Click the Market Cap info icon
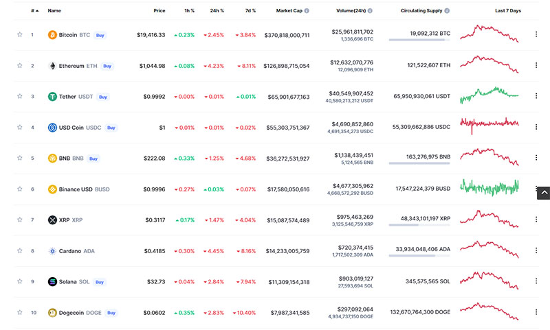The width and height of the screenshot is (550, 330). click(307, 11)
